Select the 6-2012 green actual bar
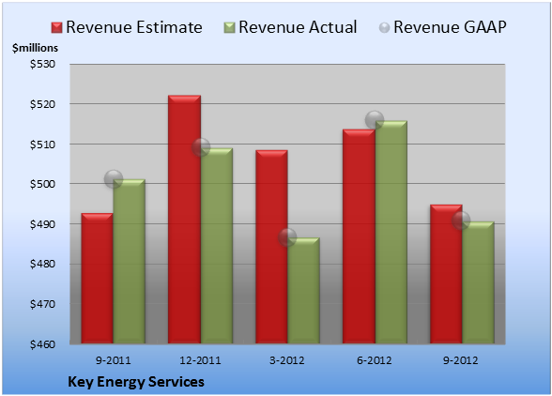The image size is (552, 396). pyautogui.click(x=391, y=233)
